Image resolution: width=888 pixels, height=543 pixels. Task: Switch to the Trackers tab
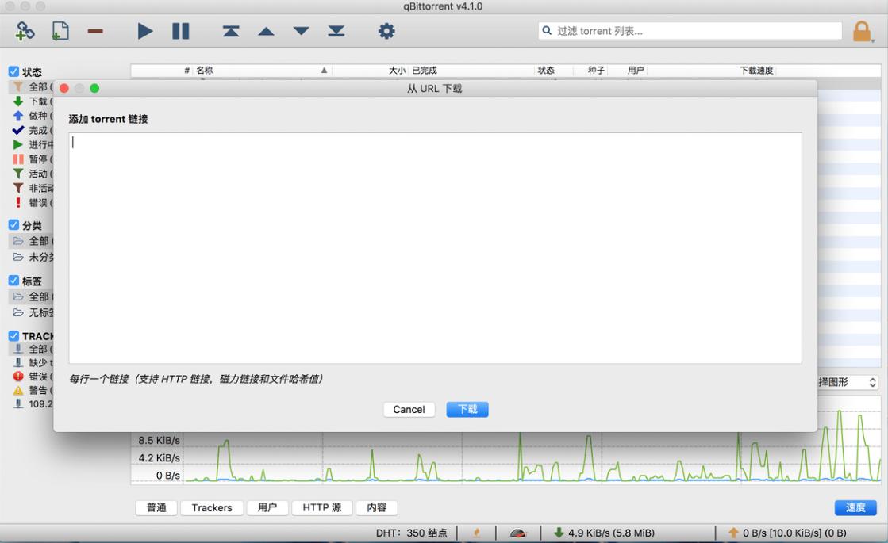pos(212,507)
